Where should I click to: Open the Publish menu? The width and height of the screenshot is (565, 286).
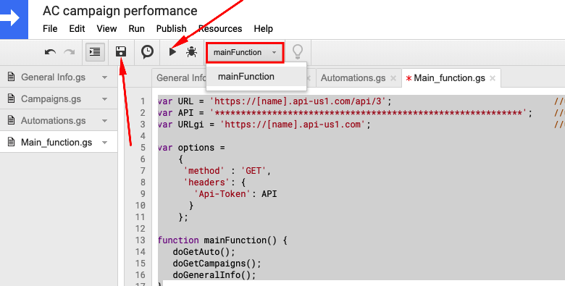(x=171, y=28)
